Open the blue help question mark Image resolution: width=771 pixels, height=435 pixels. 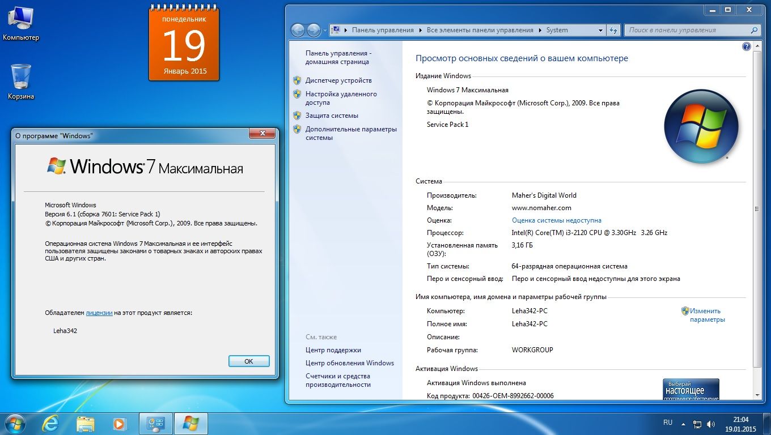coord(747,47)
